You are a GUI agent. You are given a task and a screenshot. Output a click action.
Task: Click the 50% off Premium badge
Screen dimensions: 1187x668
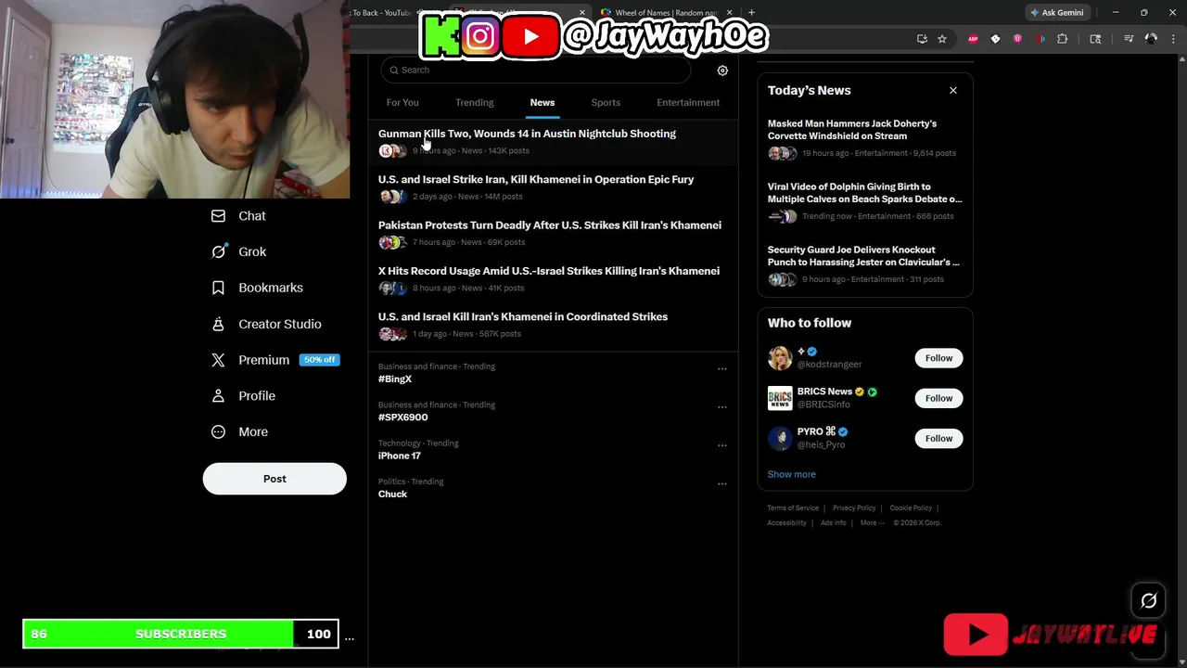point(319,360)
